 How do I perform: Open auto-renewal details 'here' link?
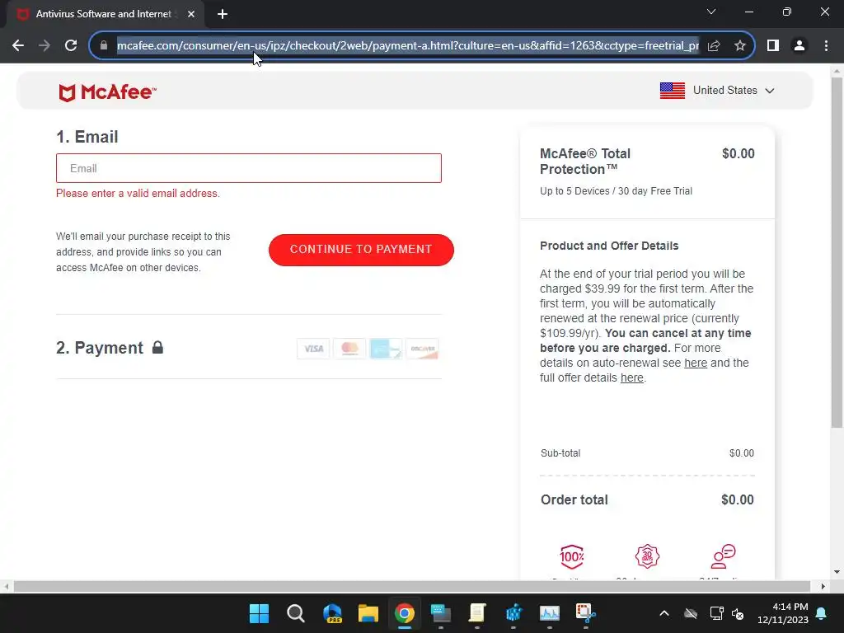(x=696, y=363)
